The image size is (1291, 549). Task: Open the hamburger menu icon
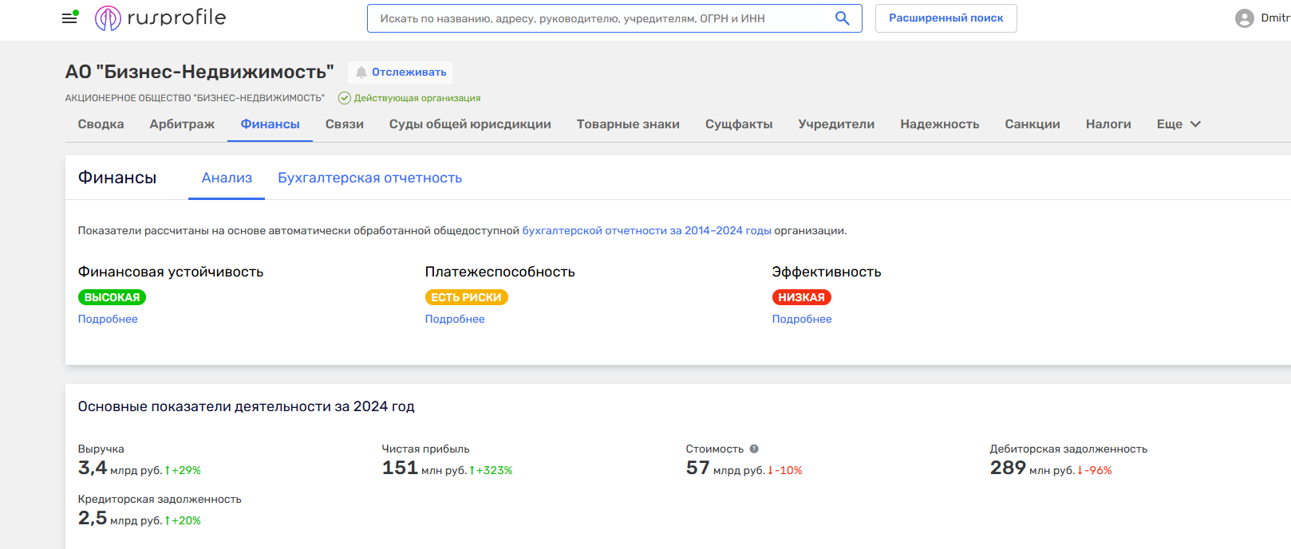[69, 18]
